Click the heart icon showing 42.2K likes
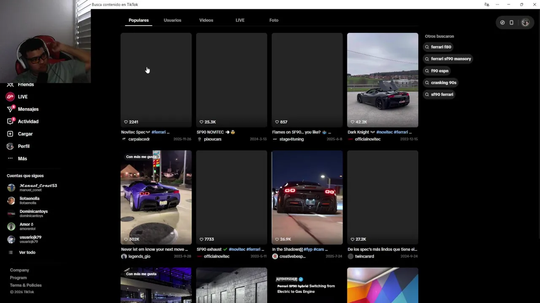The height and width of the screenshot is (303, 540). (352, 122)
